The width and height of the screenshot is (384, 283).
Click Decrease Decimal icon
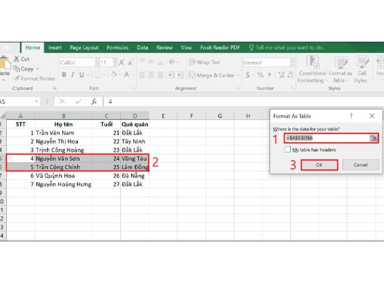[290, 75]
